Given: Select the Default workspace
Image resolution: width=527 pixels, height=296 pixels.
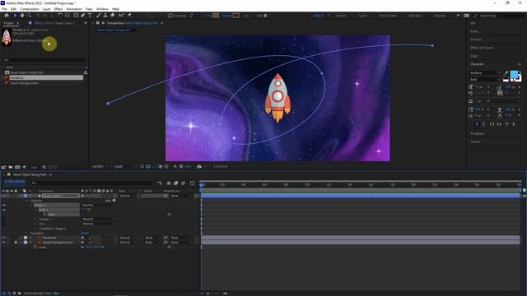Looking at the screenshot, I should (319, 16).
